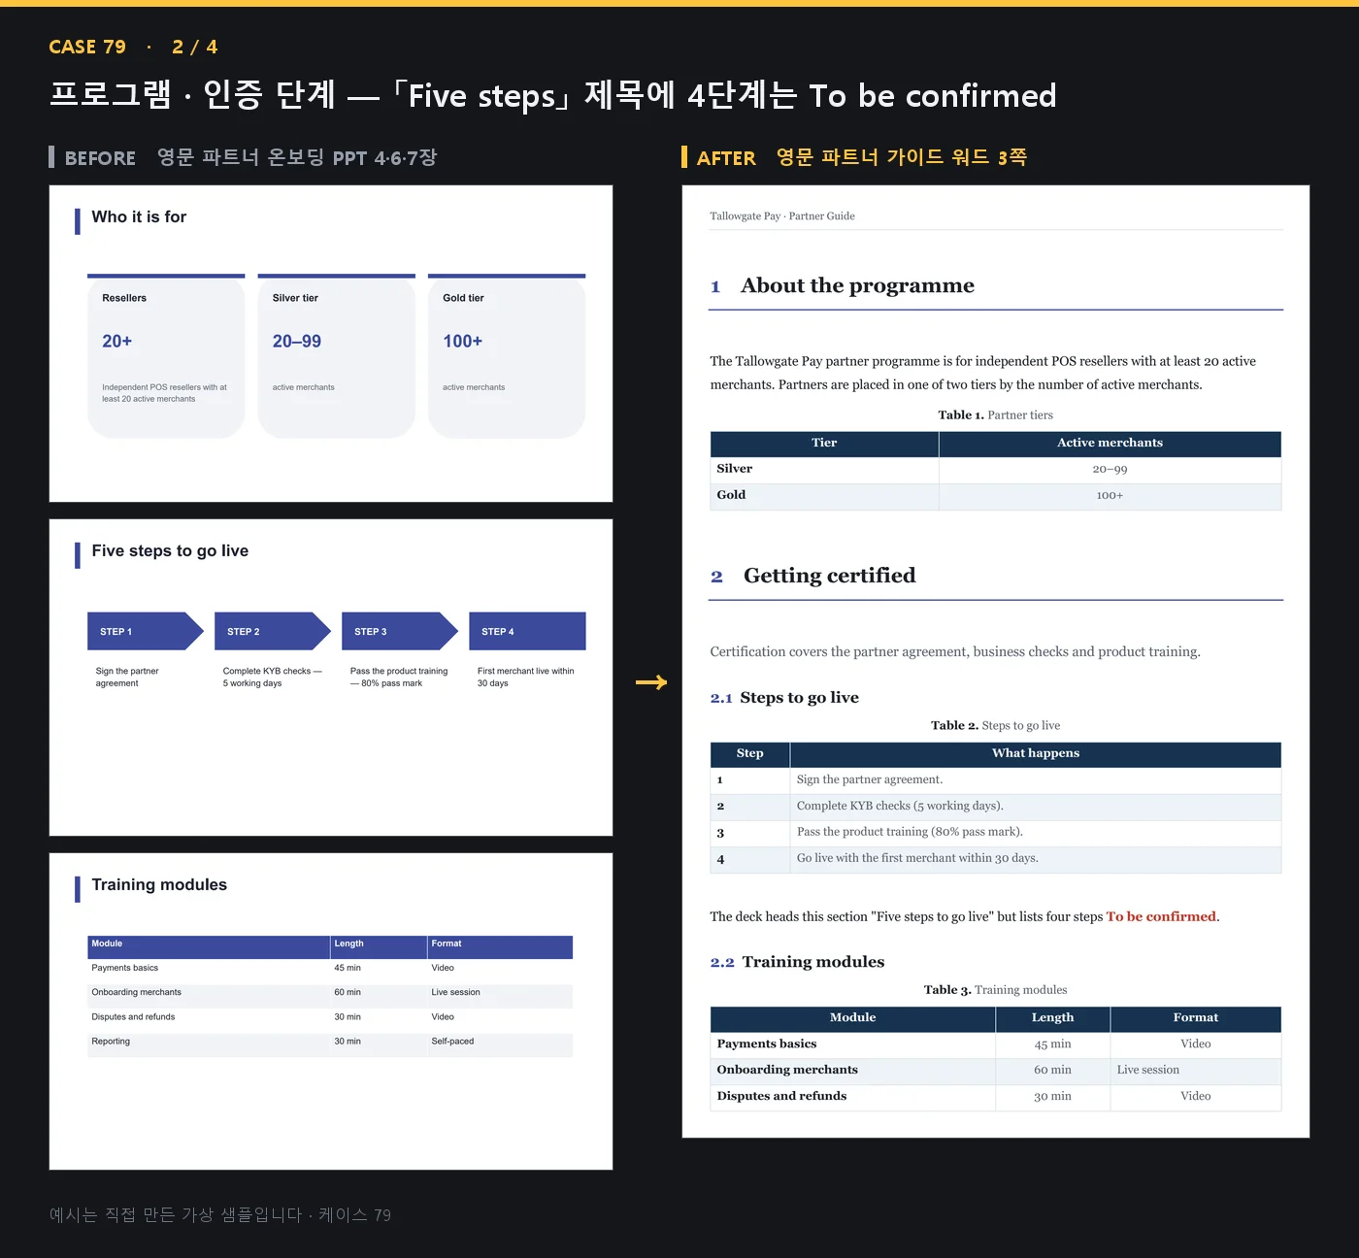
Task: Click the "STEP 4" box
Action: coord(527,631)
